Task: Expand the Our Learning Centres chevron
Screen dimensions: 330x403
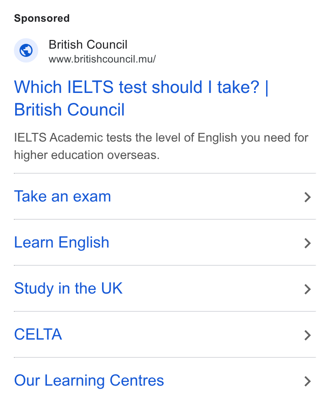Action: pos(307,381)
